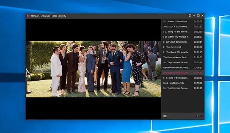
Task: Click the pin icon left of minimize button
Action: click(x=190, y=16)
